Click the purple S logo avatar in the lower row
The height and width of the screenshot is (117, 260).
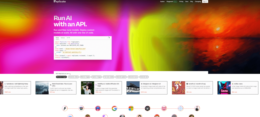pyautogui.click(x=105, y=116)
